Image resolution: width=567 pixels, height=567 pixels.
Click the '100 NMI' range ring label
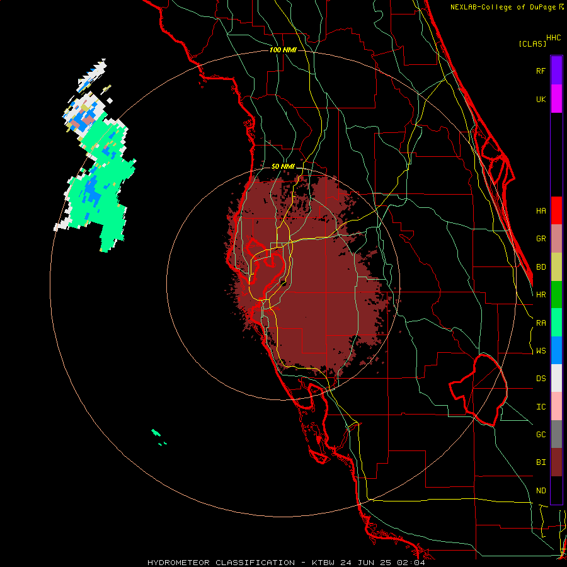[283, 50]
